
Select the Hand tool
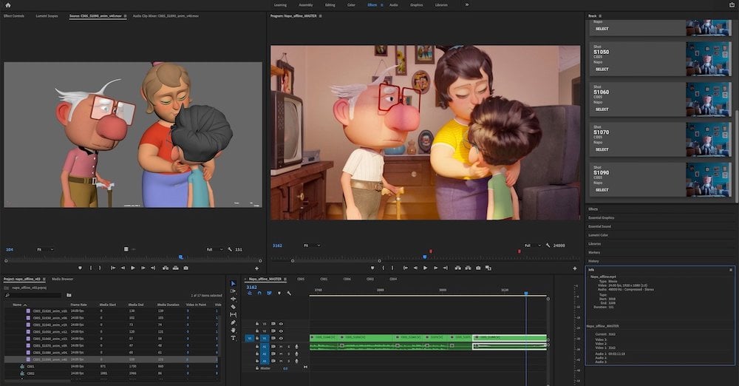tap(233, 331)
